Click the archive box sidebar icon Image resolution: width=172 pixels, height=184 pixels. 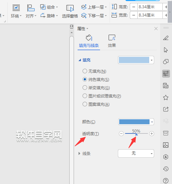tap(166, 133)
